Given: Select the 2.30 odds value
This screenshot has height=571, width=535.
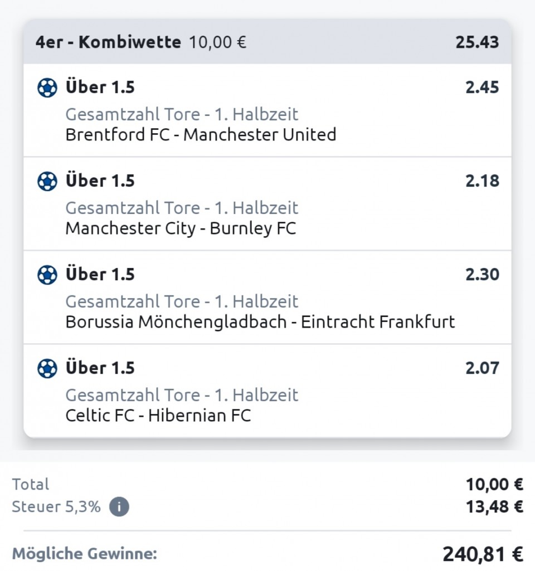Looking at the screenshot, I should pyautogui.click(x=483, y=275).
